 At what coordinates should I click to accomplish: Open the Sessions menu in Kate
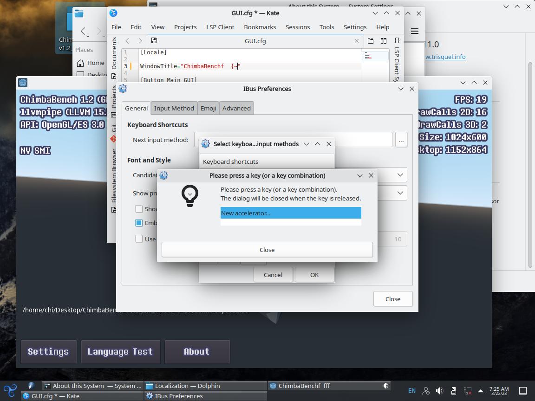coord(298,27)
